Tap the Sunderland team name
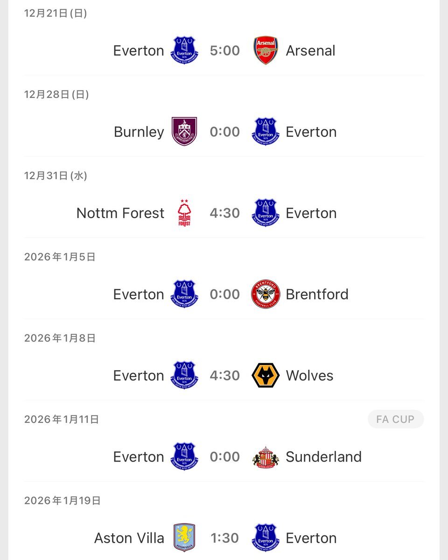The height and width of the screenshot is (560, 448). (x=323, y=456)
